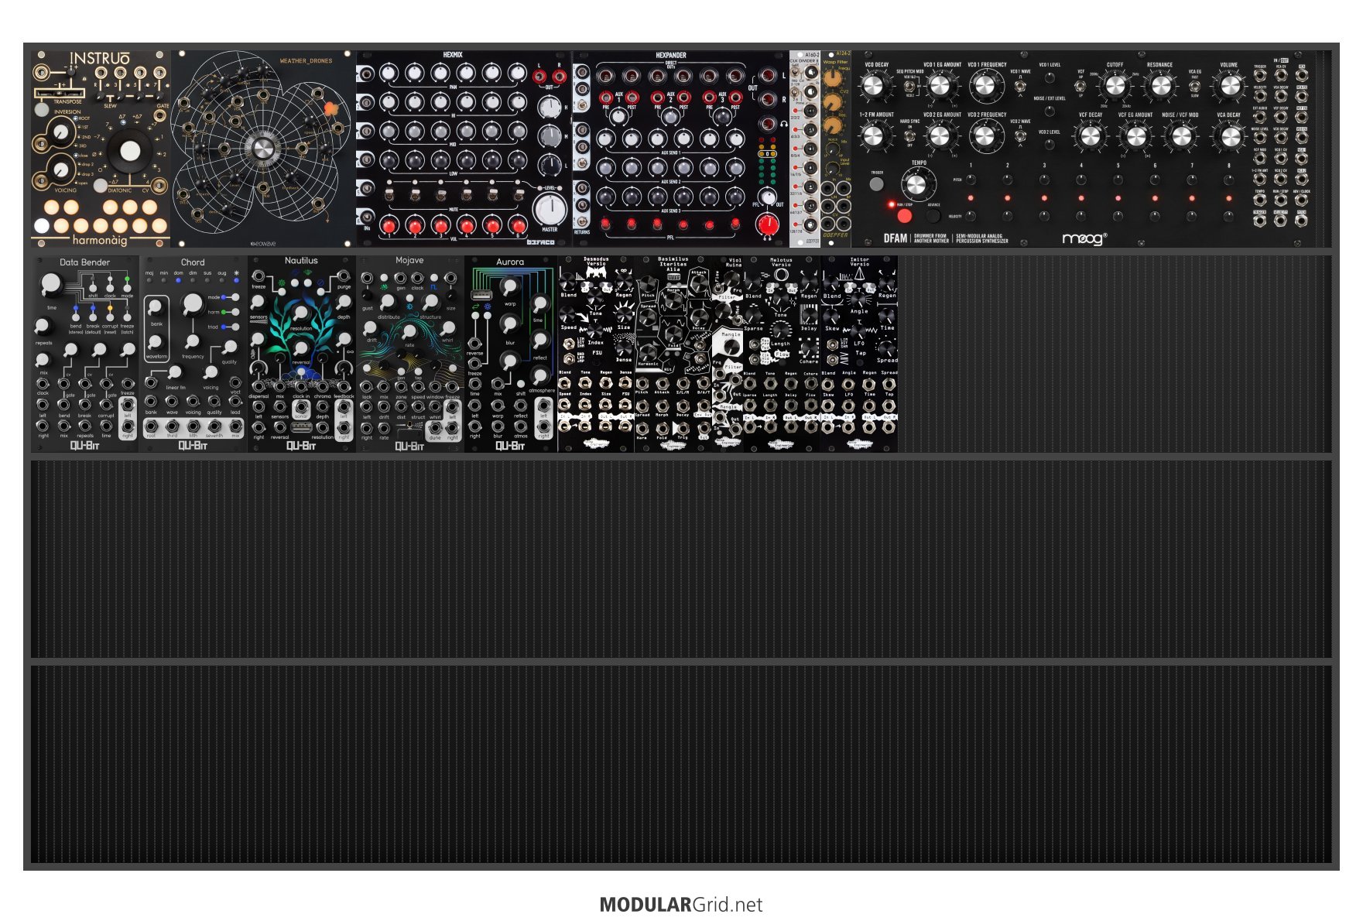Select the Desmodus Versio module
1363x921 pixels.
[x=596, y=354]
